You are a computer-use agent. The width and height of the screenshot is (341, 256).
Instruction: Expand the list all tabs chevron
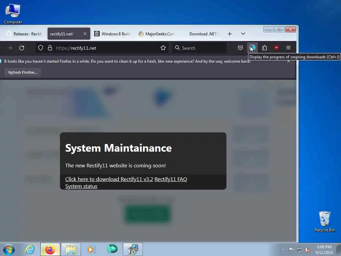(243, 34)
